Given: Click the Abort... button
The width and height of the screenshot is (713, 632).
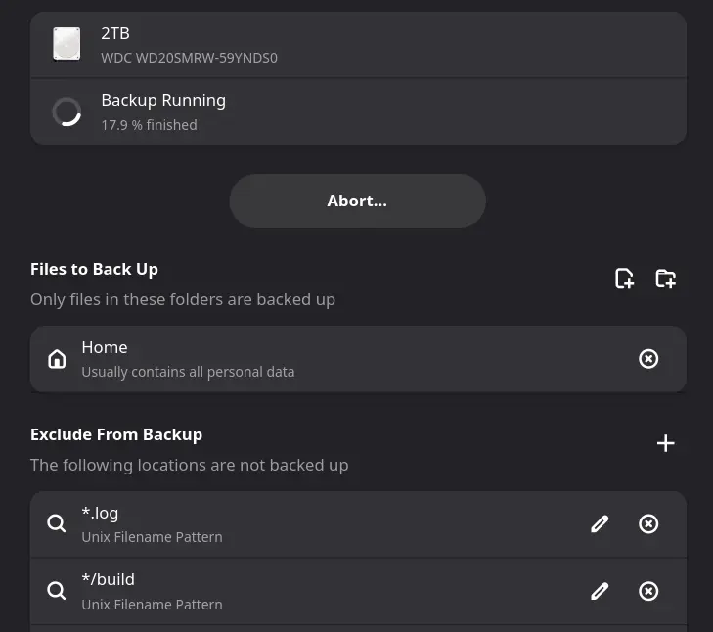Looking at the screenshot, I should click(357, 202).
